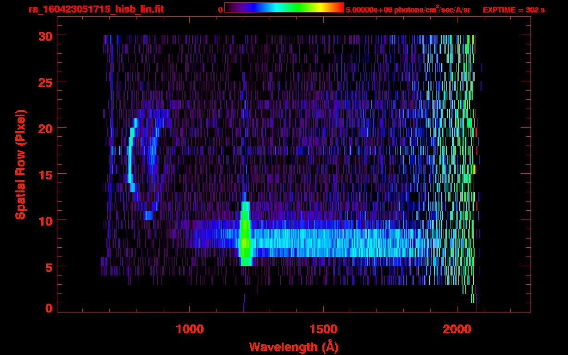Select the 1500 wavelength tick label
This screenshot has width=568, height=355.
tap(323, 329)
